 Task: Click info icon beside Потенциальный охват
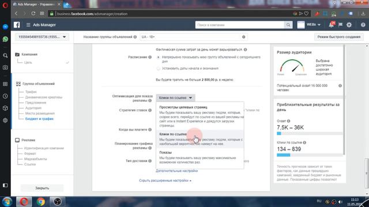[340, 86]
